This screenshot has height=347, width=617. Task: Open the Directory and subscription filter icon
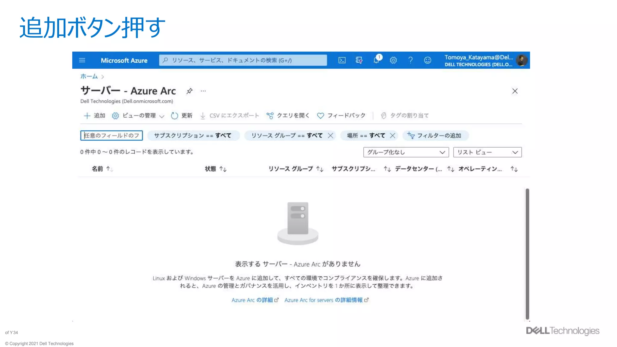coord(359,60)
